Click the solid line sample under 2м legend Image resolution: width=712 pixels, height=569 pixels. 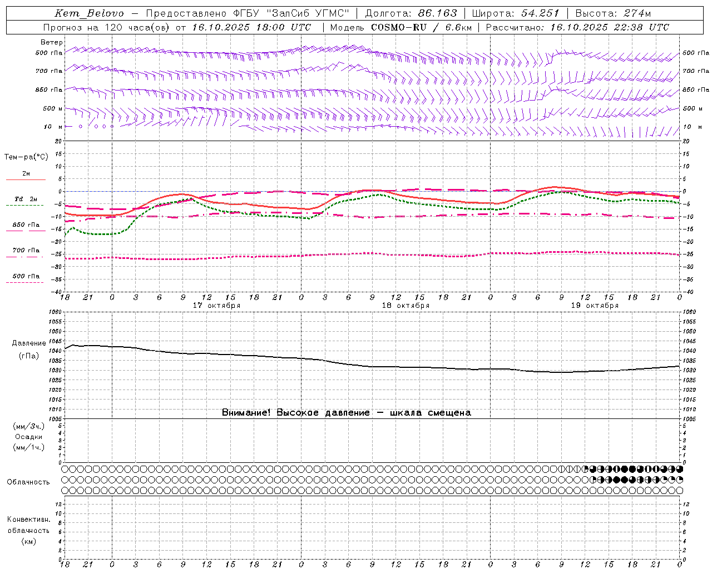tap(26, 180)
